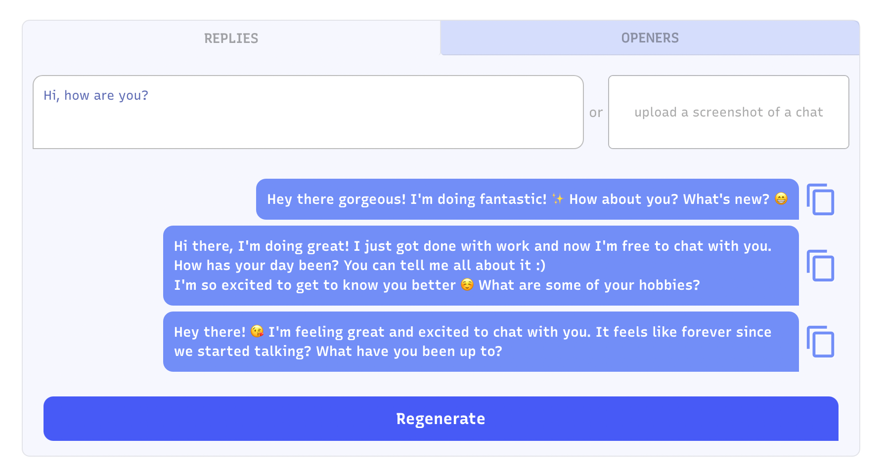This screenshot has height=469, width=884.
Task: Click the sparkles emoji in first reply
Action: click(558, 199)
